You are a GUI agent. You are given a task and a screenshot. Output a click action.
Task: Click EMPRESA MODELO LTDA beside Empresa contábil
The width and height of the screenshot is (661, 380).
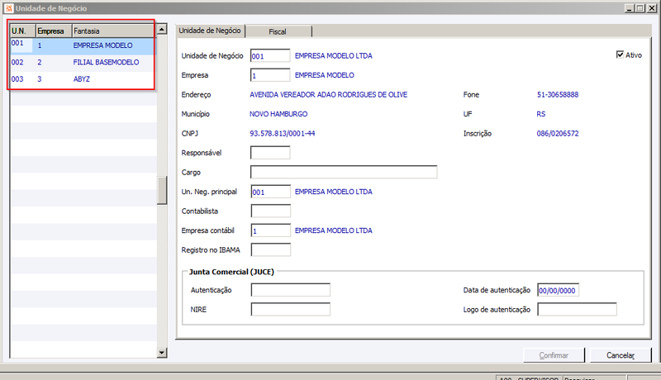[334, 230]
